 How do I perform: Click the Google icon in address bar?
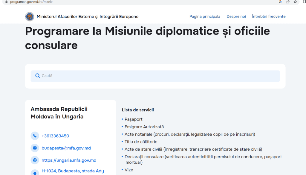tap(280, 2)
